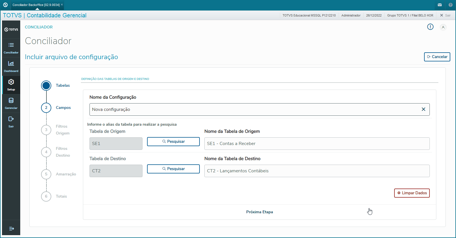Click Pesquisar for Tabela de Origem
The image size is (456, 238).
(173, 142)
